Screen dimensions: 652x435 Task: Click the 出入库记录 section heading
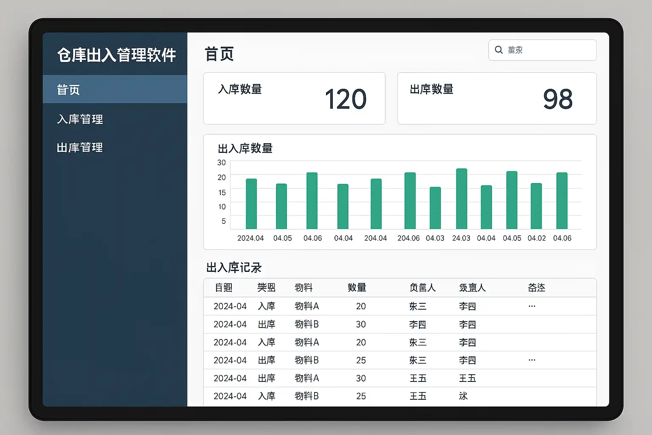pyautogui.click(x=234, y=268)
